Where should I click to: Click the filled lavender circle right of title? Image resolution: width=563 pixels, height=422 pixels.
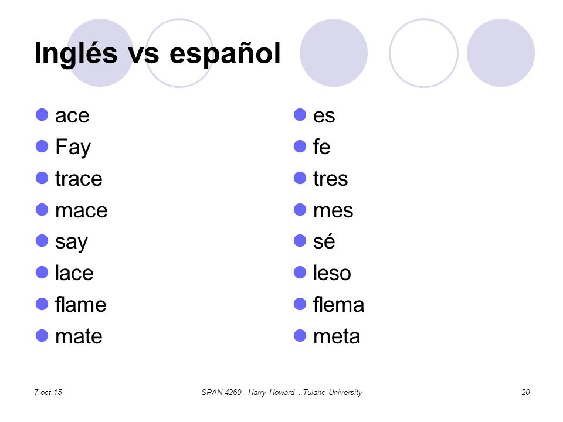coord(334,53)
